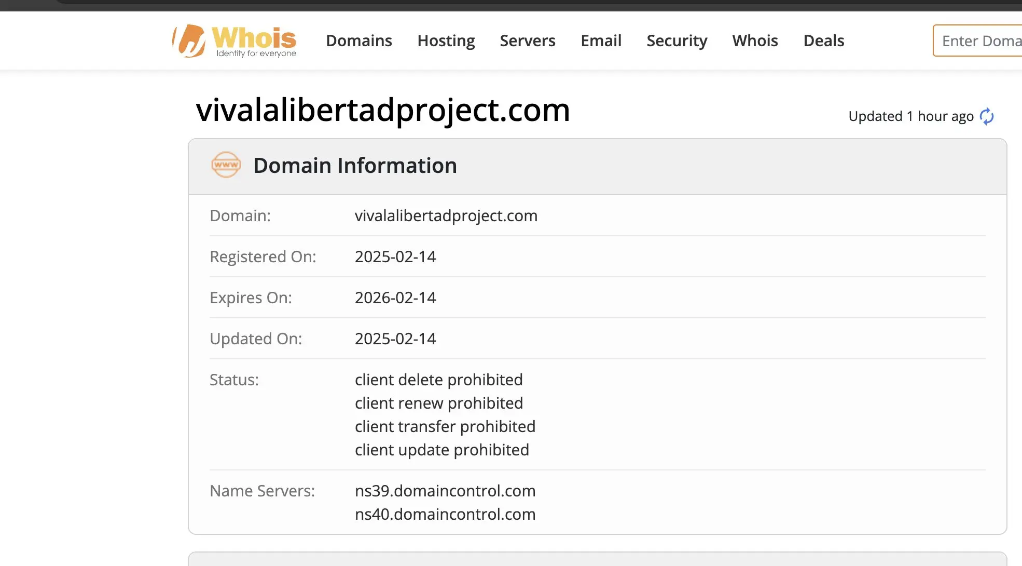1022x566 pixels.
Task: Open the Whois nav menu item
Action: tap(755, 41)
